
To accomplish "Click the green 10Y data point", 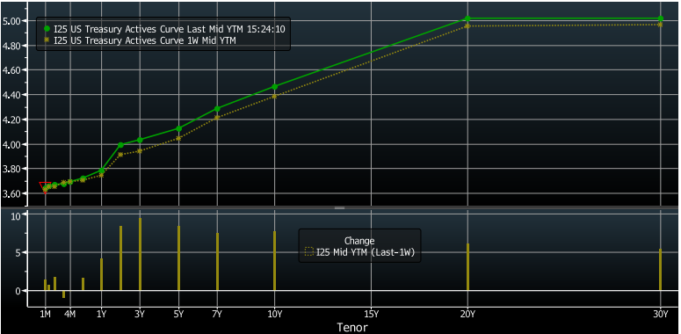I will click(274, 87).
